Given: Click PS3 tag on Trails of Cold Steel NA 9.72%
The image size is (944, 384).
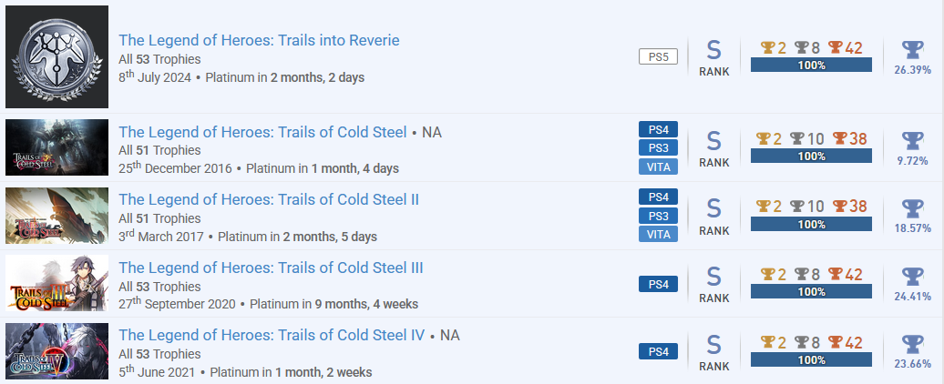Looking at the screenshot, I should 658,147.
